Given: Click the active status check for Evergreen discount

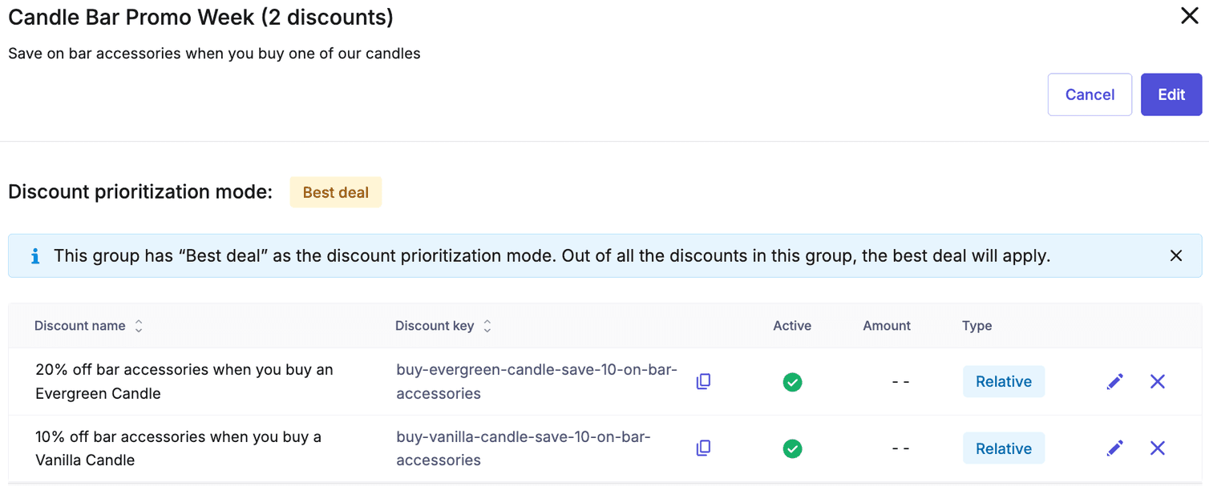Looking at the screenshot, I should pos(792,382).
